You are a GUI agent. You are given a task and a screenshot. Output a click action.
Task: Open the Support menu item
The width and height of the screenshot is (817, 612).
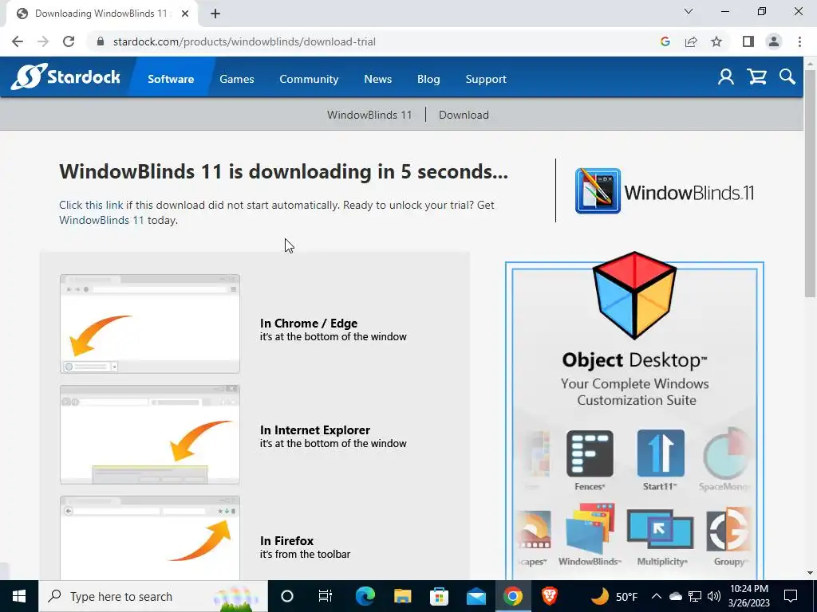(x=486, y=79)
